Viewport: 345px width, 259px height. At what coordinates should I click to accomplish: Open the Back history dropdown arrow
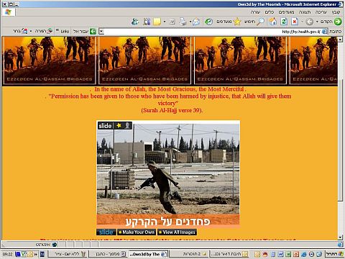click(317, 22)
